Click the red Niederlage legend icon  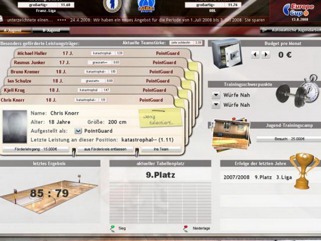tap(186, 228)
